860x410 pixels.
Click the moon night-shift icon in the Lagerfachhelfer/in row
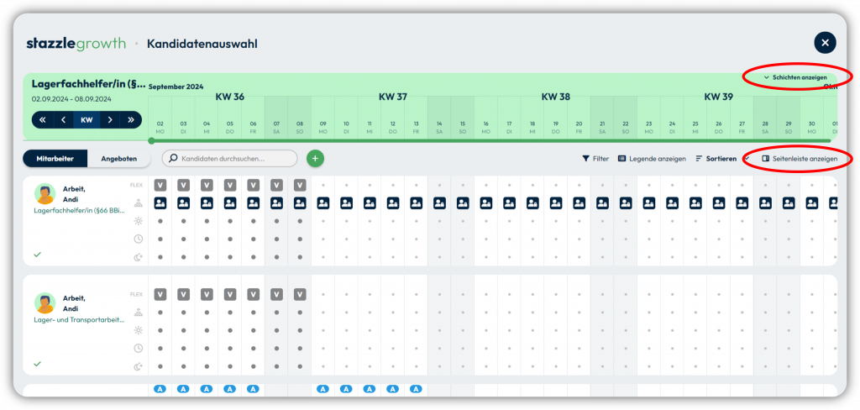[x=139, y=257]
